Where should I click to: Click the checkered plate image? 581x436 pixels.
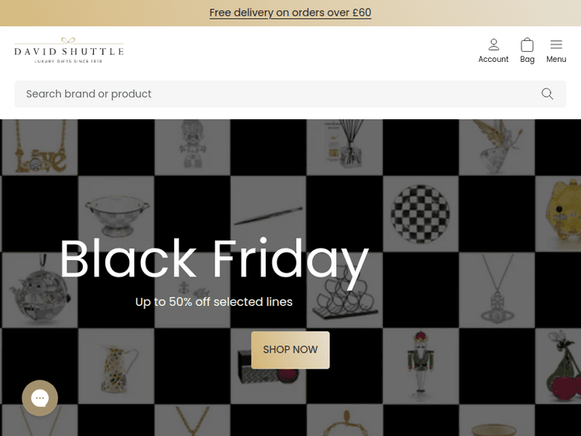pyautogui.click(x=419, y=212)
